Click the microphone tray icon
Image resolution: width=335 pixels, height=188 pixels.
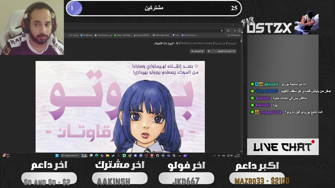[219, 156]
